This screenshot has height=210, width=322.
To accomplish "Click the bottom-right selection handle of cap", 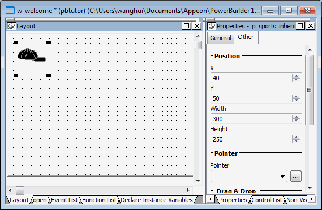I will [x=49, y=75].
